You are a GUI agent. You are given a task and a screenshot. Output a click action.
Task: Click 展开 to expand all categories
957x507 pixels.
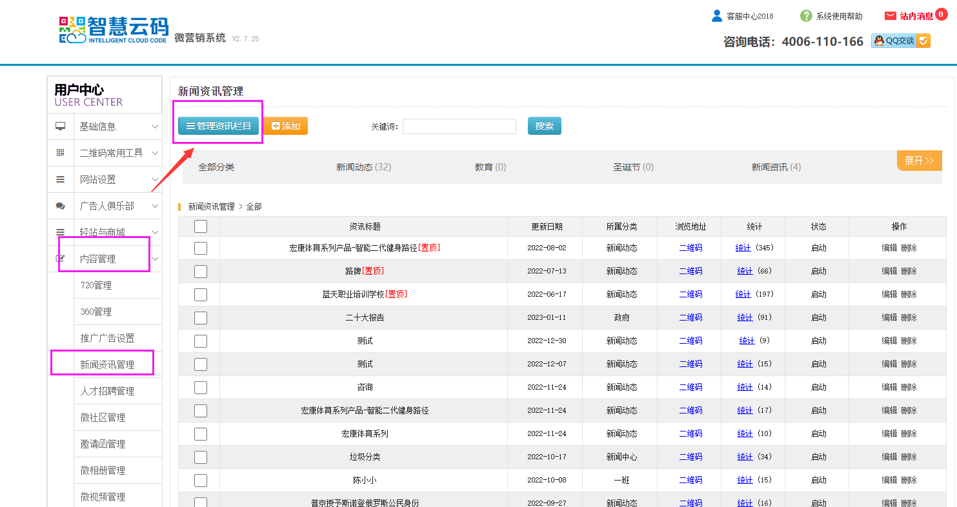(919, 161)
